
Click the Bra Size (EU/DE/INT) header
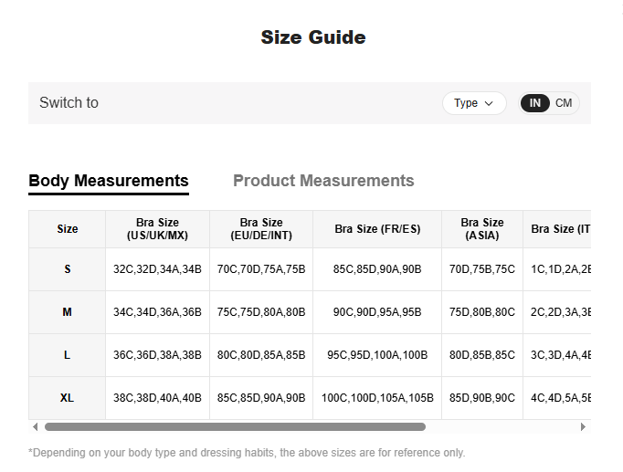click(261, 229)
